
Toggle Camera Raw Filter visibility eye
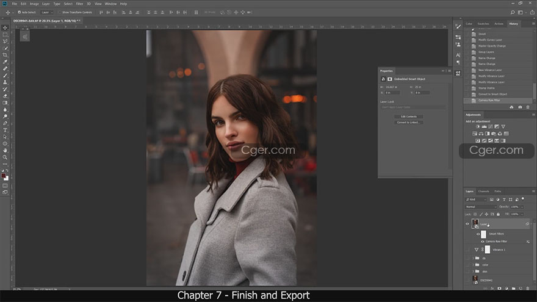(483, 242)
